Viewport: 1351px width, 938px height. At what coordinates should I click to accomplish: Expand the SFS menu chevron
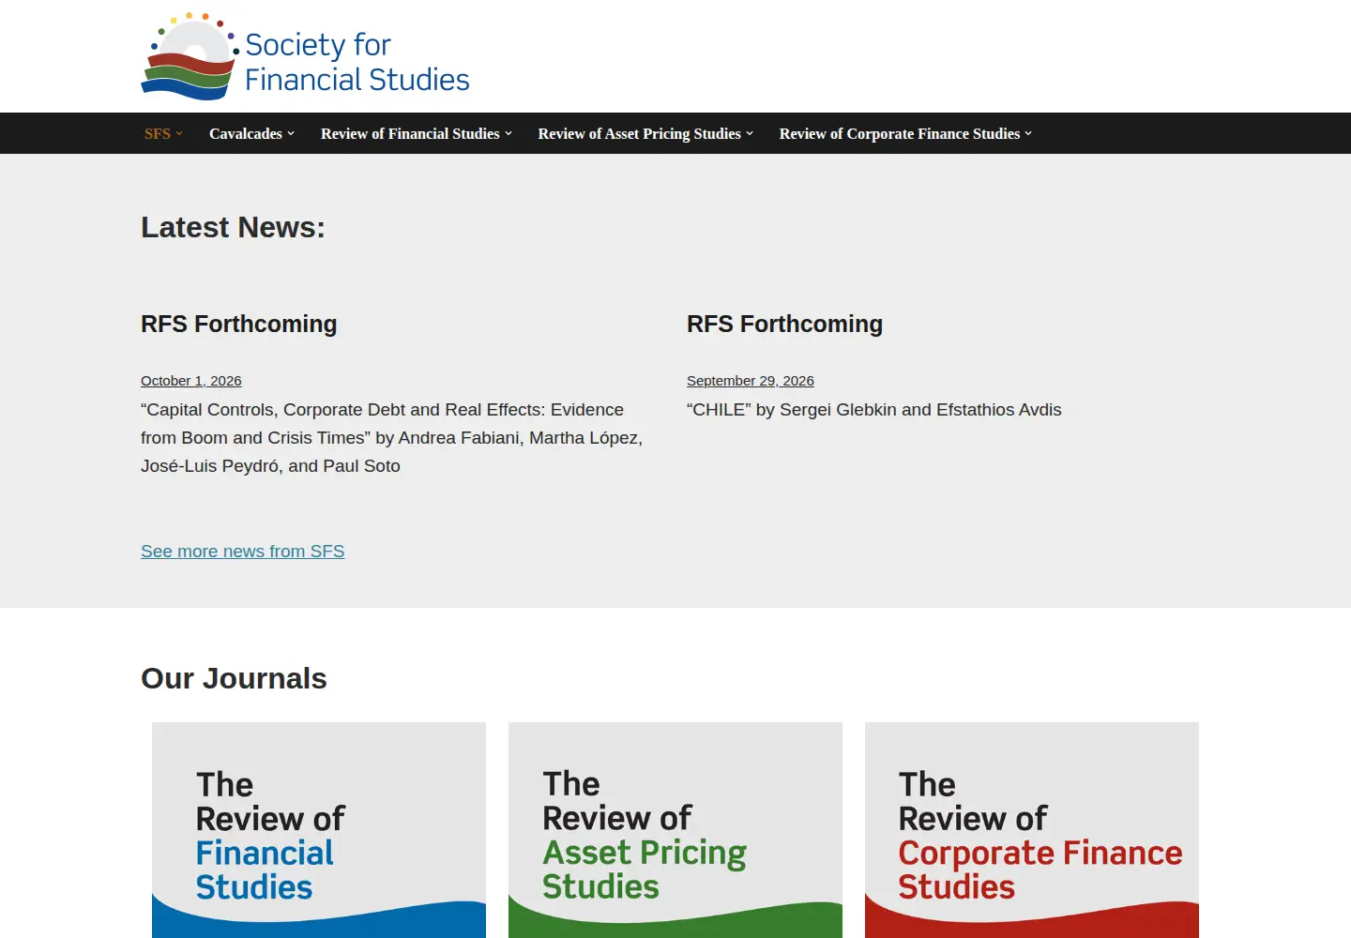coord(179,133)
